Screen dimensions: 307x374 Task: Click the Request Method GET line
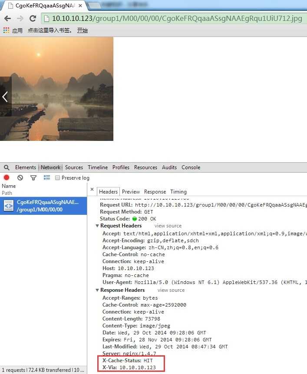[x=126, y=212]
